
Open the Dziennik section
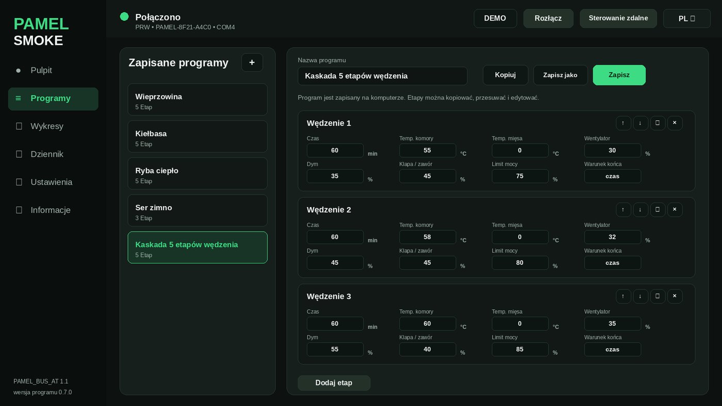53,154
